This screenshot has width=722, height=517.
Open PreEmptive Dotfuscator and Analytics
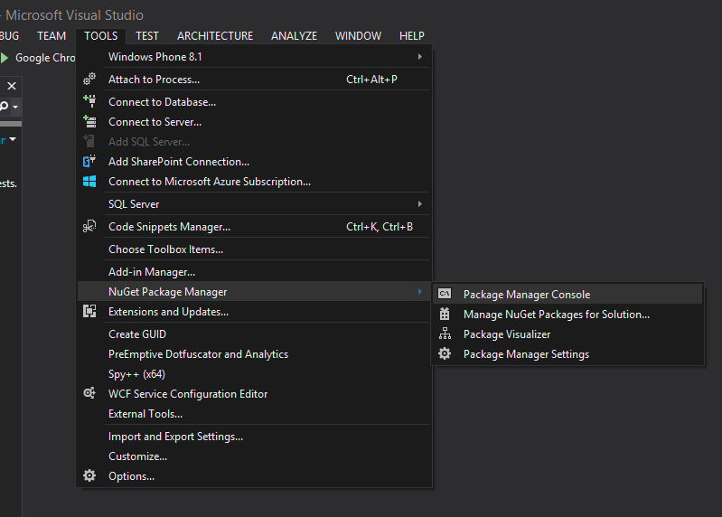[x=254, y=354]
